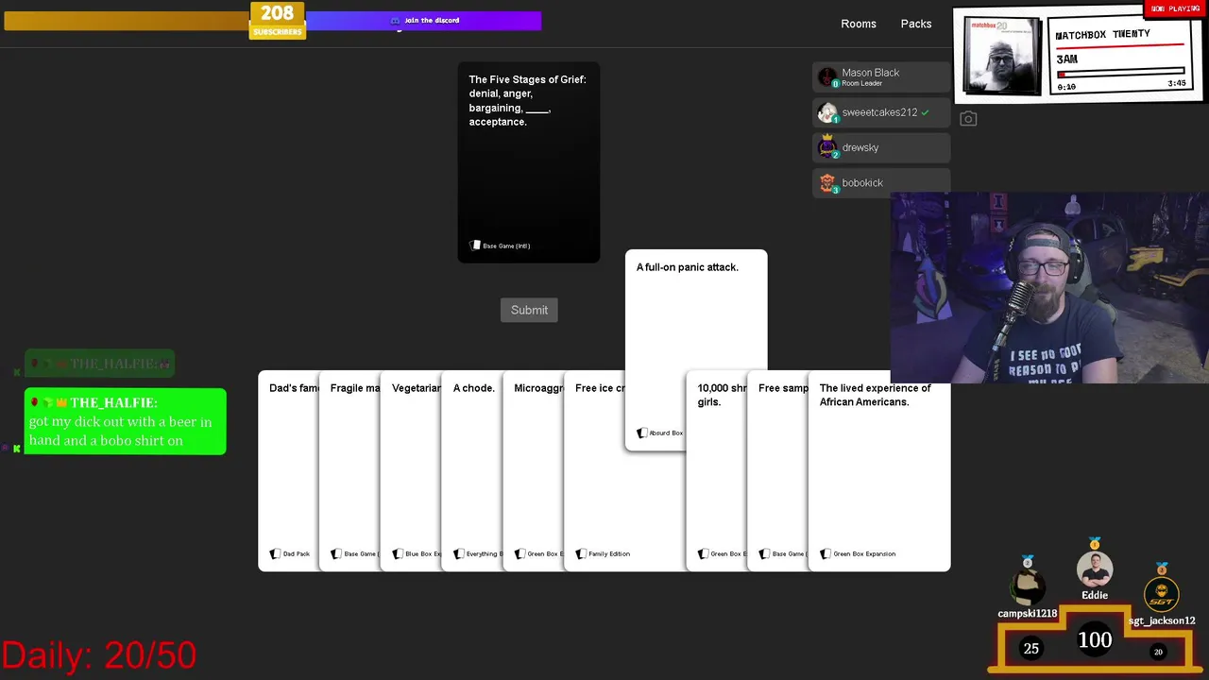Open the Packs page
The height and width of the screenshot is (680, 1209).
[916, 24]
